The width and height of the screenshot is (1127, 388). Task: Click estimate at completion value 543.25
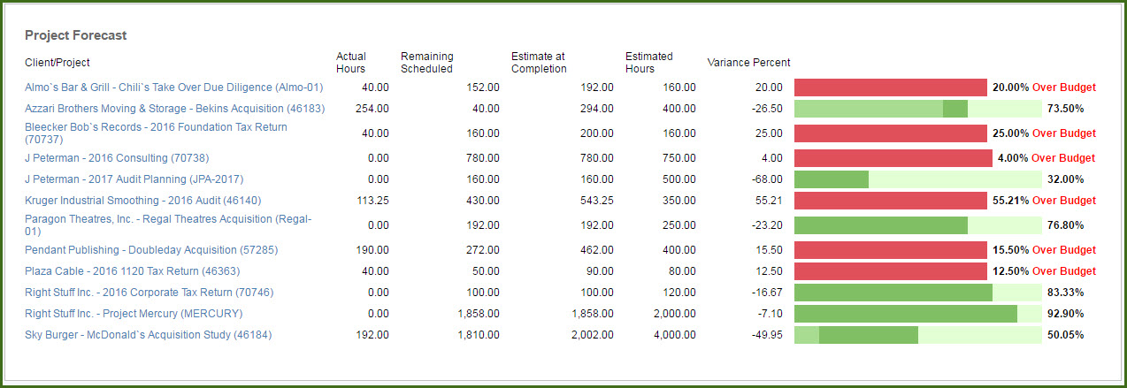[x=597, y=201]
